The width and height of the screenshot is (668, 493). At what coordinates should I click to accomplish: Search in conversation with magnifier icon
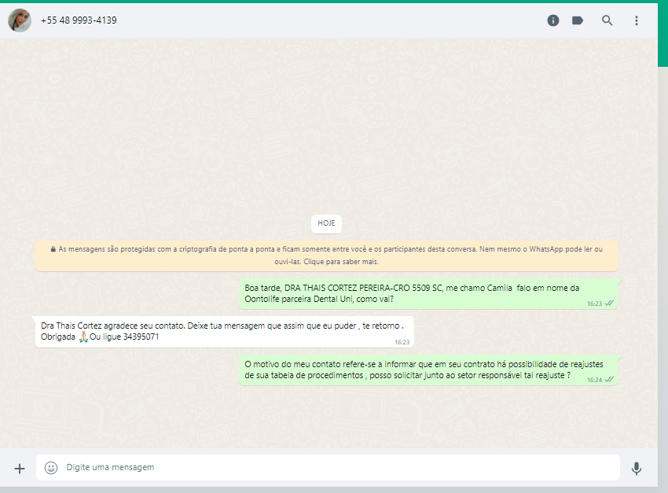(607, 20)
